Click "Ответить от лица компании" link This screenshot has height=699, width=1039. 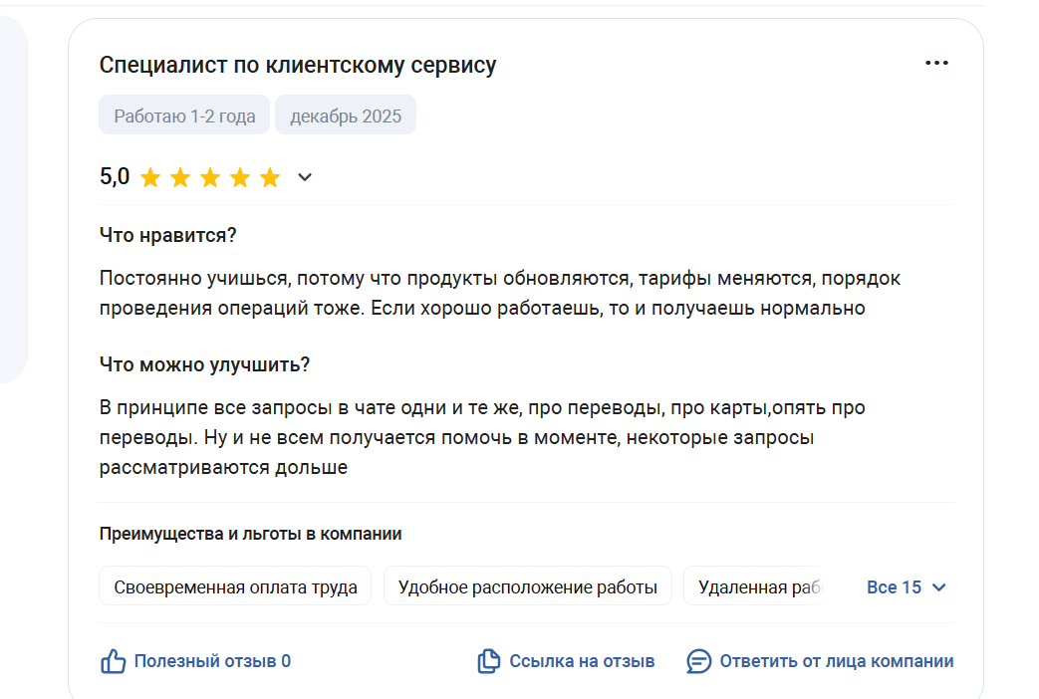837,661
